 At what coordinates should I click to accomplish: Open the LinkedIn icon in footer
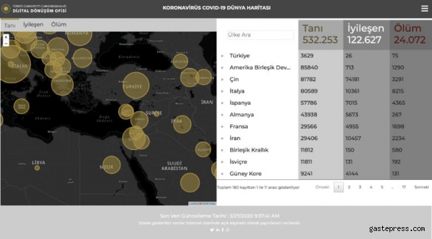pyautogui.click(x=217, y=230)
